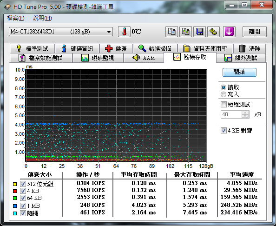Toggle the 4 KB transfer size checkbox
The width and height of the screenshot is (276, 226).
(x=23, y=191)
